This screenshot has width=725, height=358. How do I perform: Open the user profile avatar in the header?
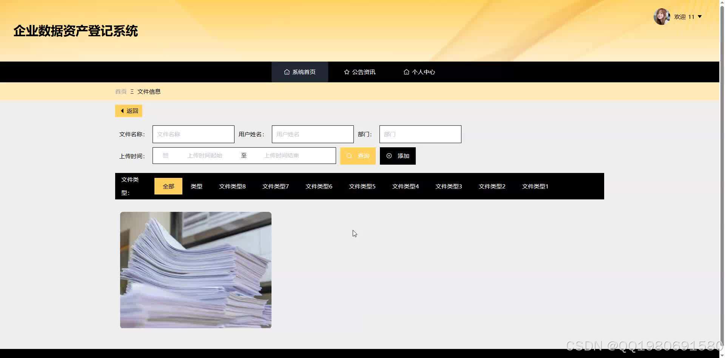[x=662, y=16]
